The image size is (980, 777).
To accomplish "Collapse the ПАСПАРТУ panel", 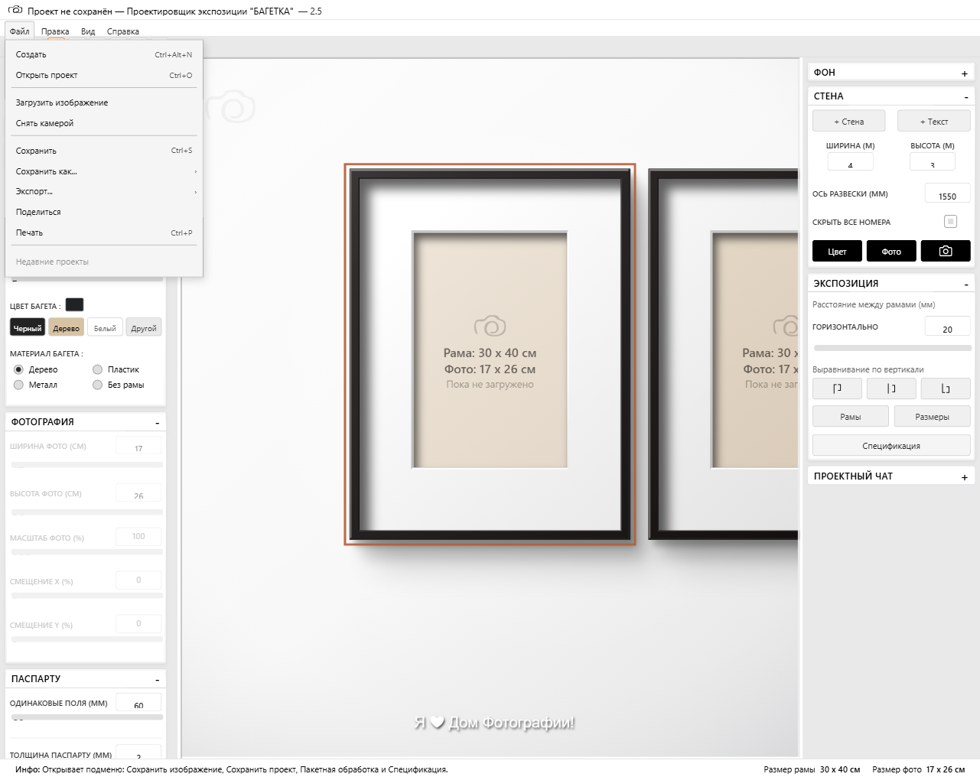I will tap(158, 680).
